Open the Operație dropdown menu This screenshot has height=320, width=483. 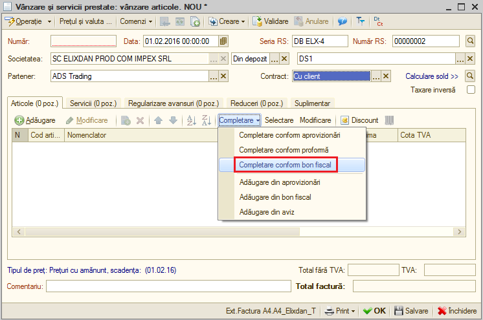coord(28,21)
